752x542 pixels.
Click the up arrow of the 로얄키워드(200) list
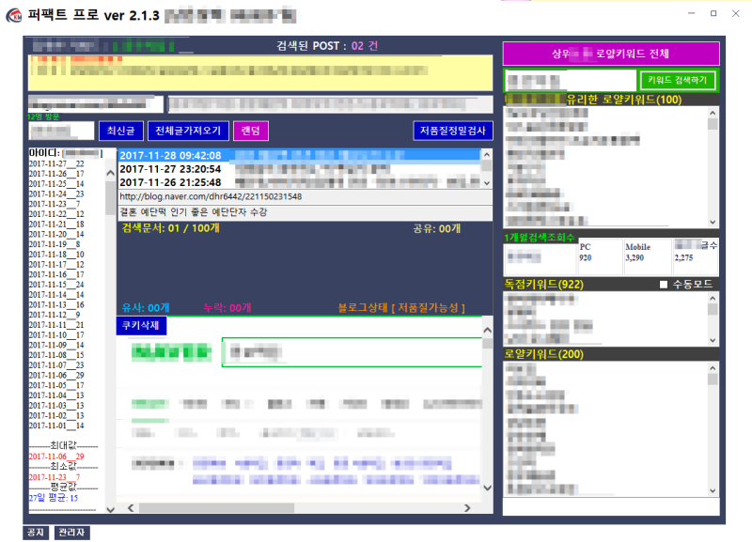(713, 368)
